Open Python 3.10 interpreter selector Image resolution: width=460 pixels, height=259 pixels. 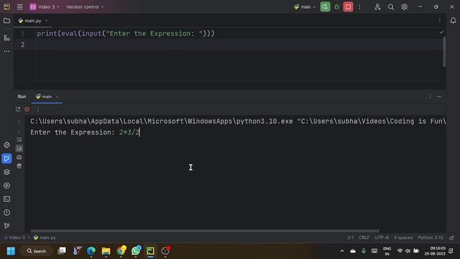pos(431,237)
